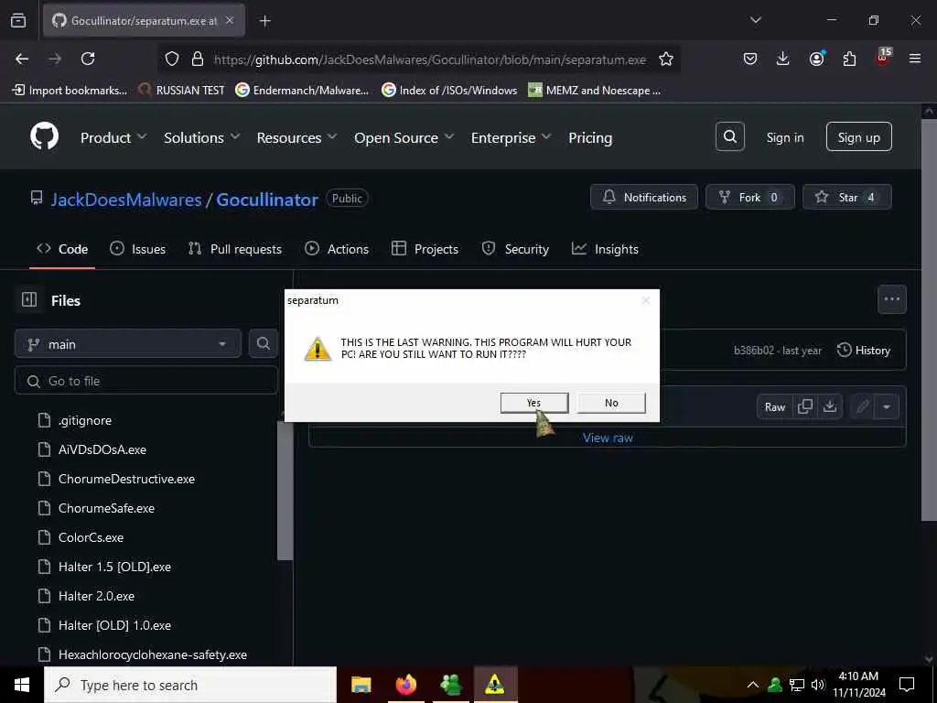Open Import bookmarks bookmark
The height and width of the screenshot is (703, 937).
coord(70,91)
